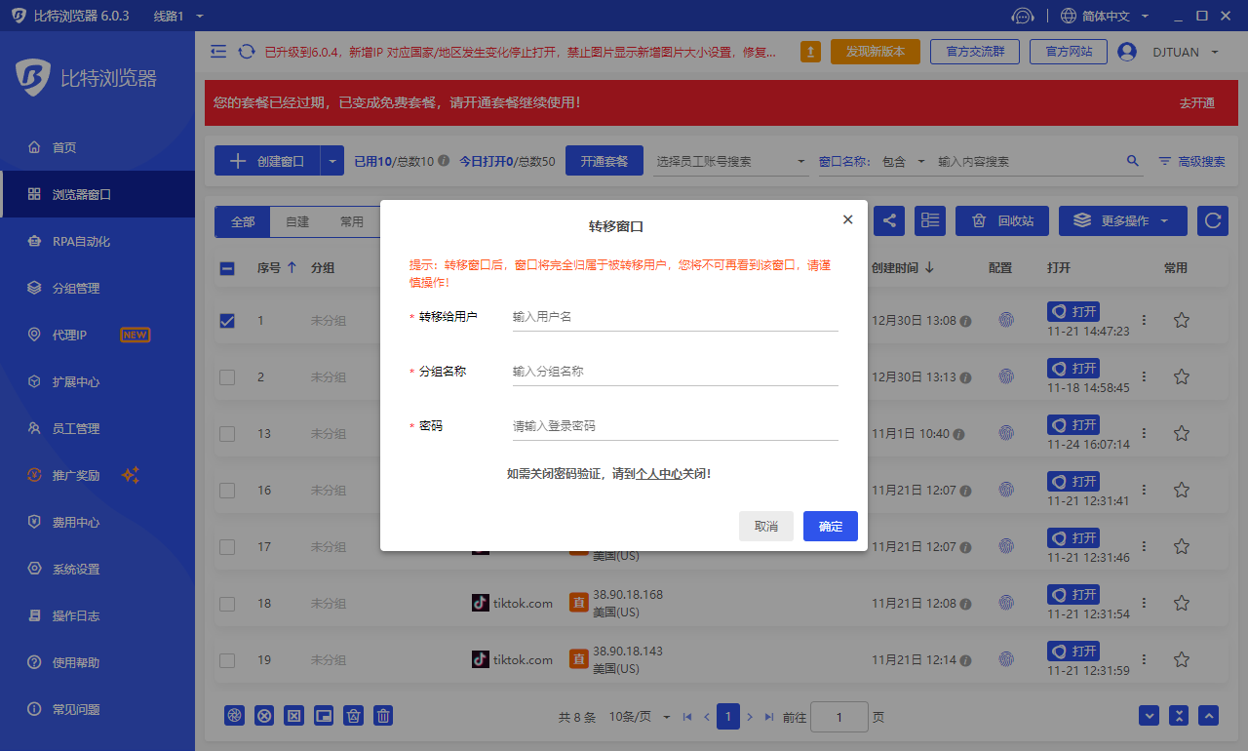Check the checkbox for row 17
Image resolution: width=1248 pixels, height=751 pixels.
tap(227, 546)
